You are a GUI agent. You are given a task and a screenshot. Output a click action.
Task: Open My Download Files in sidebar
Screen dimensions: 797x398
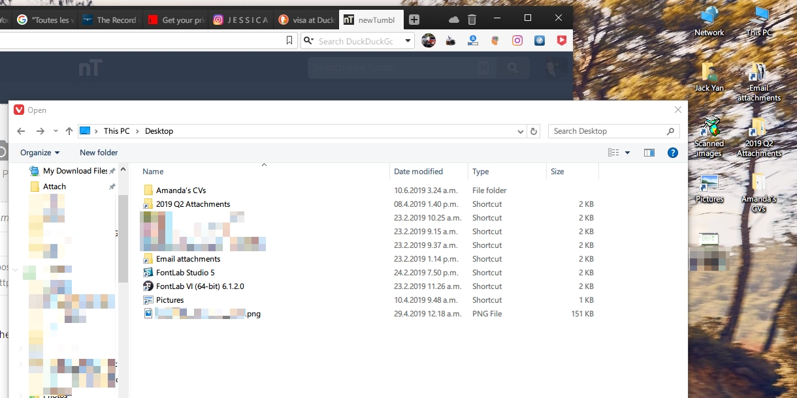coord(74,171)
